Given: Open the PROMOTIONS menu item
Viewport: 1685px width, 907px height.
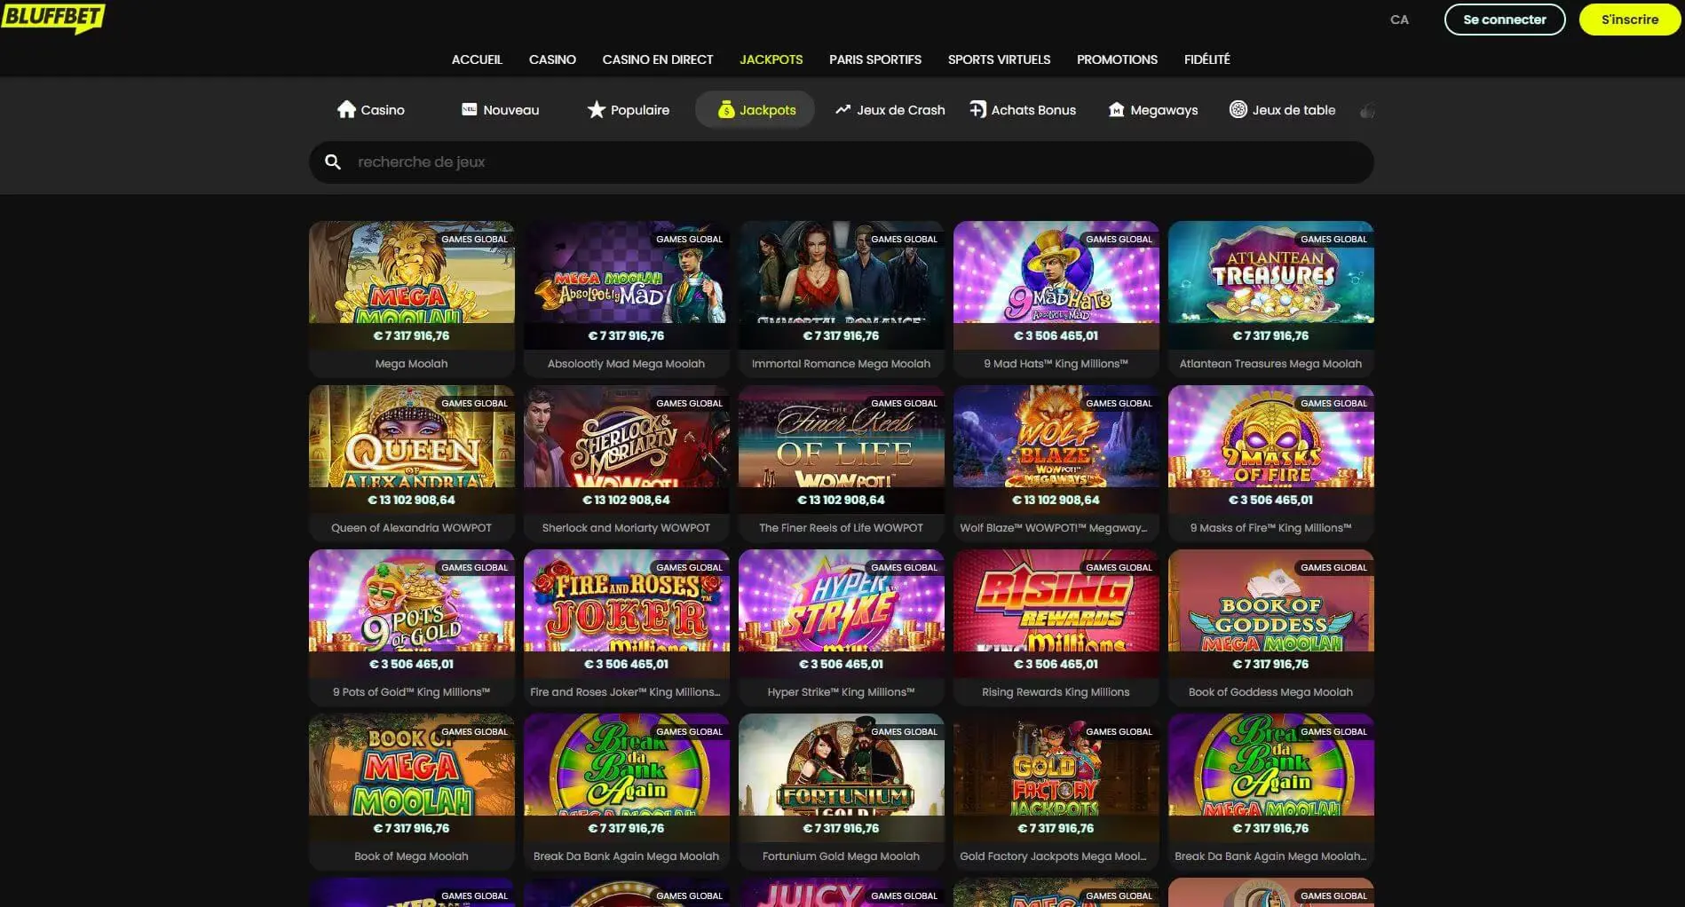Looking at the screenshot, I should click(1117, 59).
